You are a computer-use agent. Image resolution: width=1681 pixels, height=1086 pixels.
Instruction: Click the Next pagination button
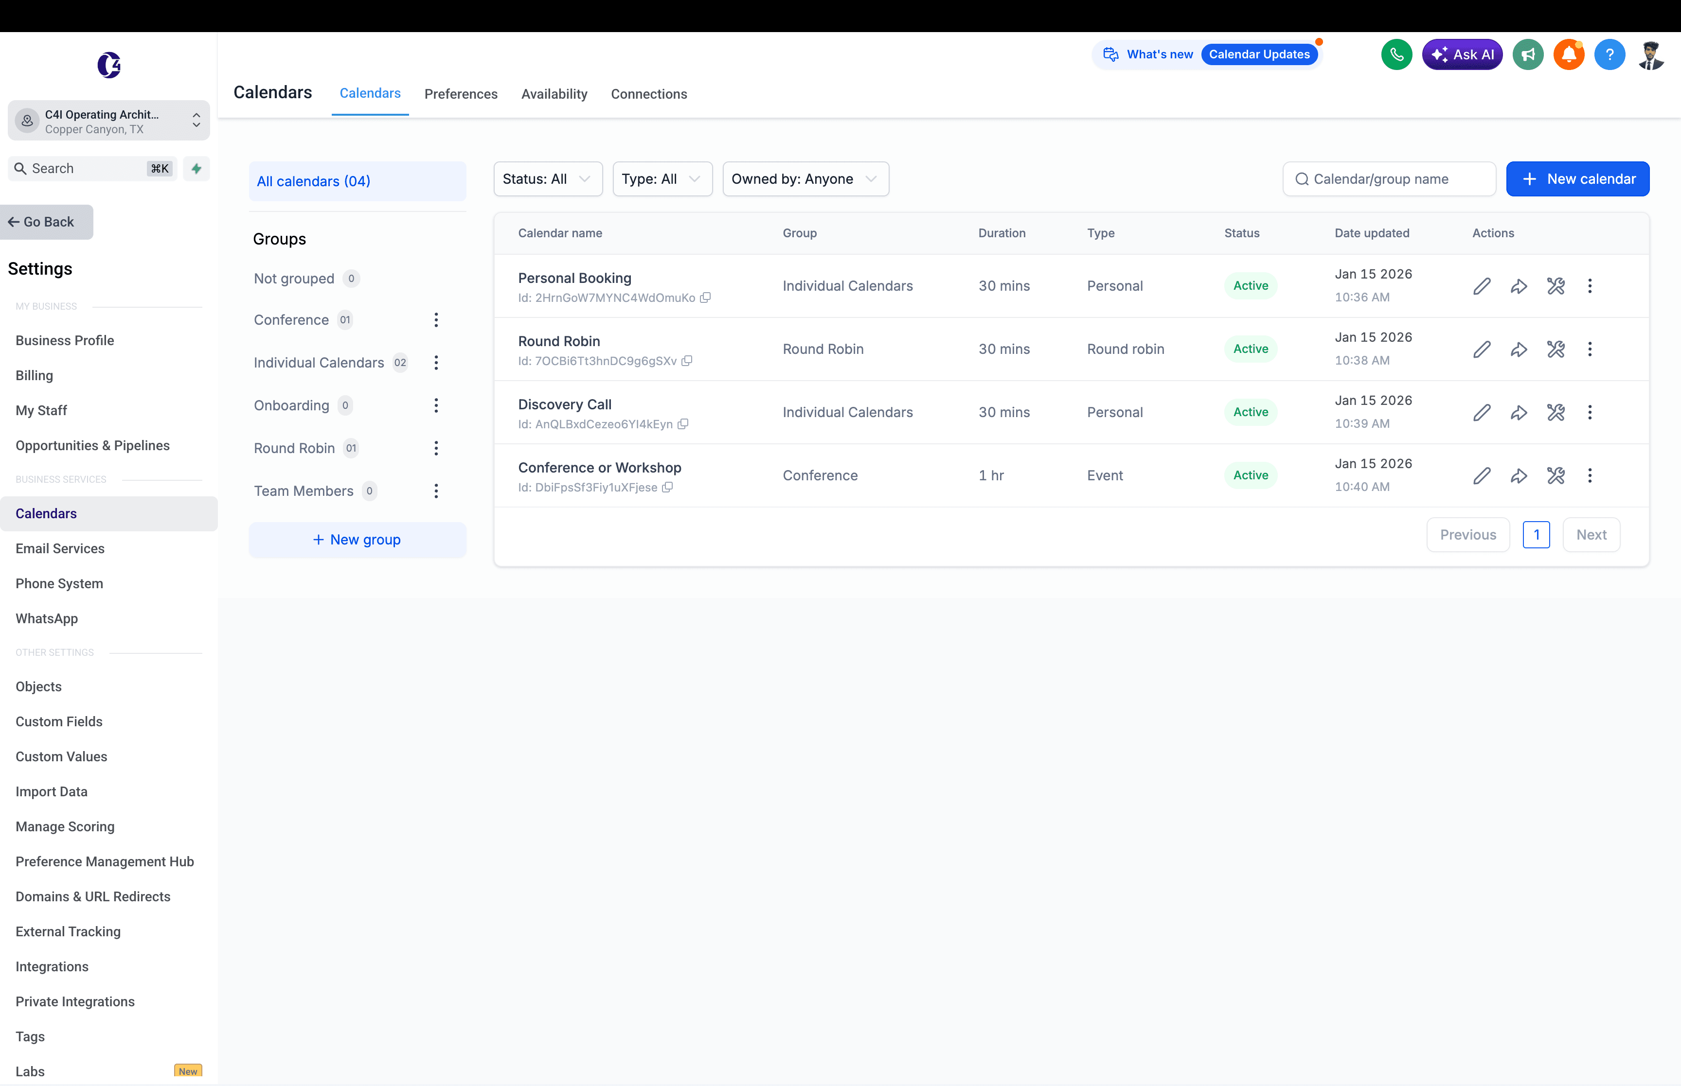click(x=1591, y=535)
